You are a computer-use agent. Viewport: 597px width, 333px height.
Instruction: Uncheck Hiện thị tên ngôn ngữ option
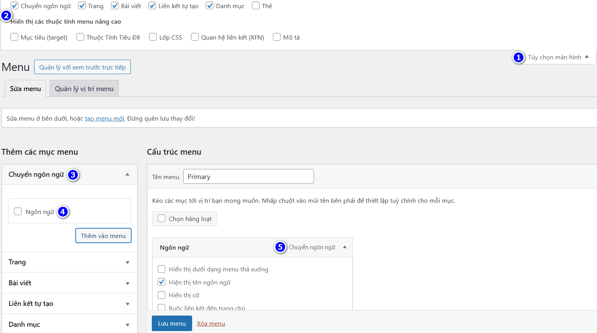tap(161, 282)
